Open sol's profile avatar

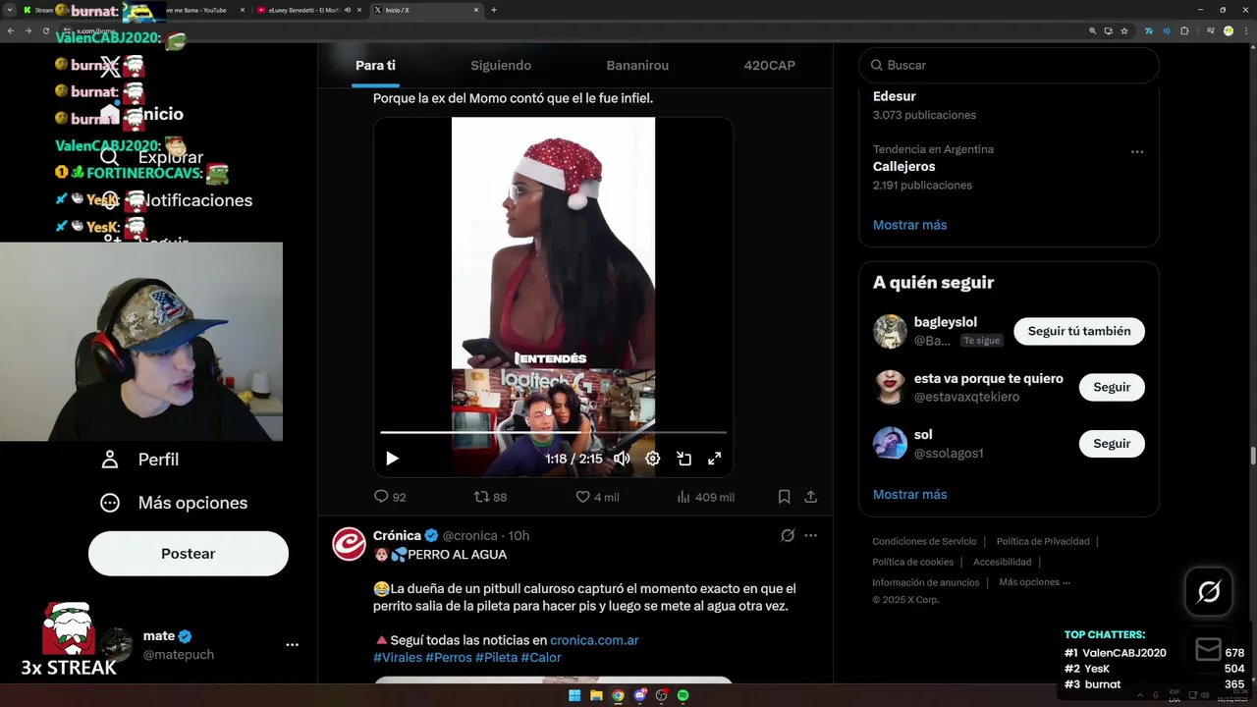890,443
